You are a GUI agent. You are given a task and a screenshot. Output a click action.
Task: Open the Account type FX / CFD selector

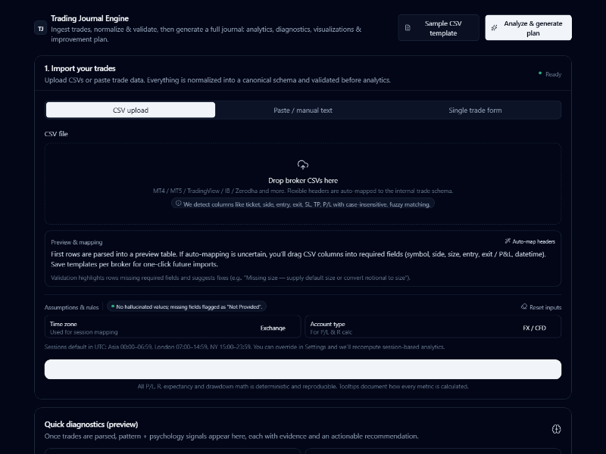tap(533, 328)
